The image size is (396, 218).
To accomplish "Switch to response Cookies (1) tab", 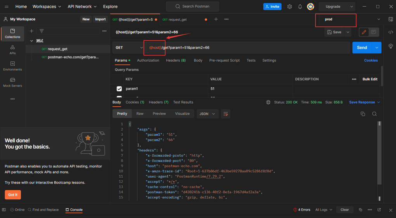I will [135, 102].
